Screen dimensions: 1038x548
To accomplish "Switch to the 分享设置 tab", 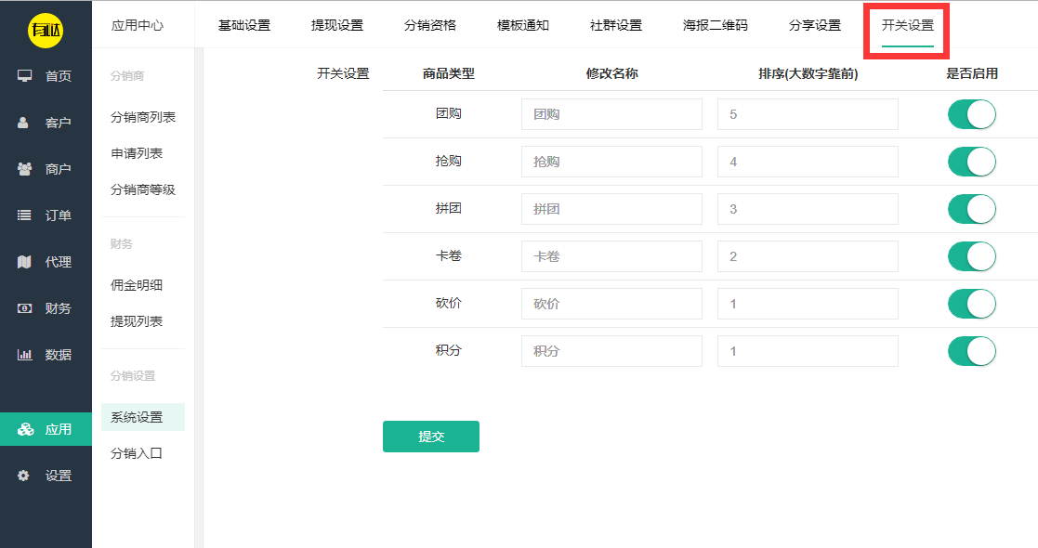I will (x=815, y=25).
